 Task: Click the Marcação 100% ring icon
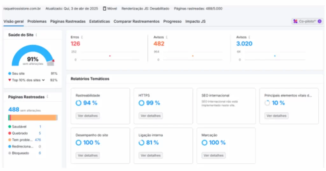click(x=204, y=143)
